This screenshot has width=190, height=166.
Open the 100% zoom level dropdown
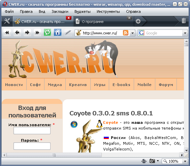pos(185,161)
